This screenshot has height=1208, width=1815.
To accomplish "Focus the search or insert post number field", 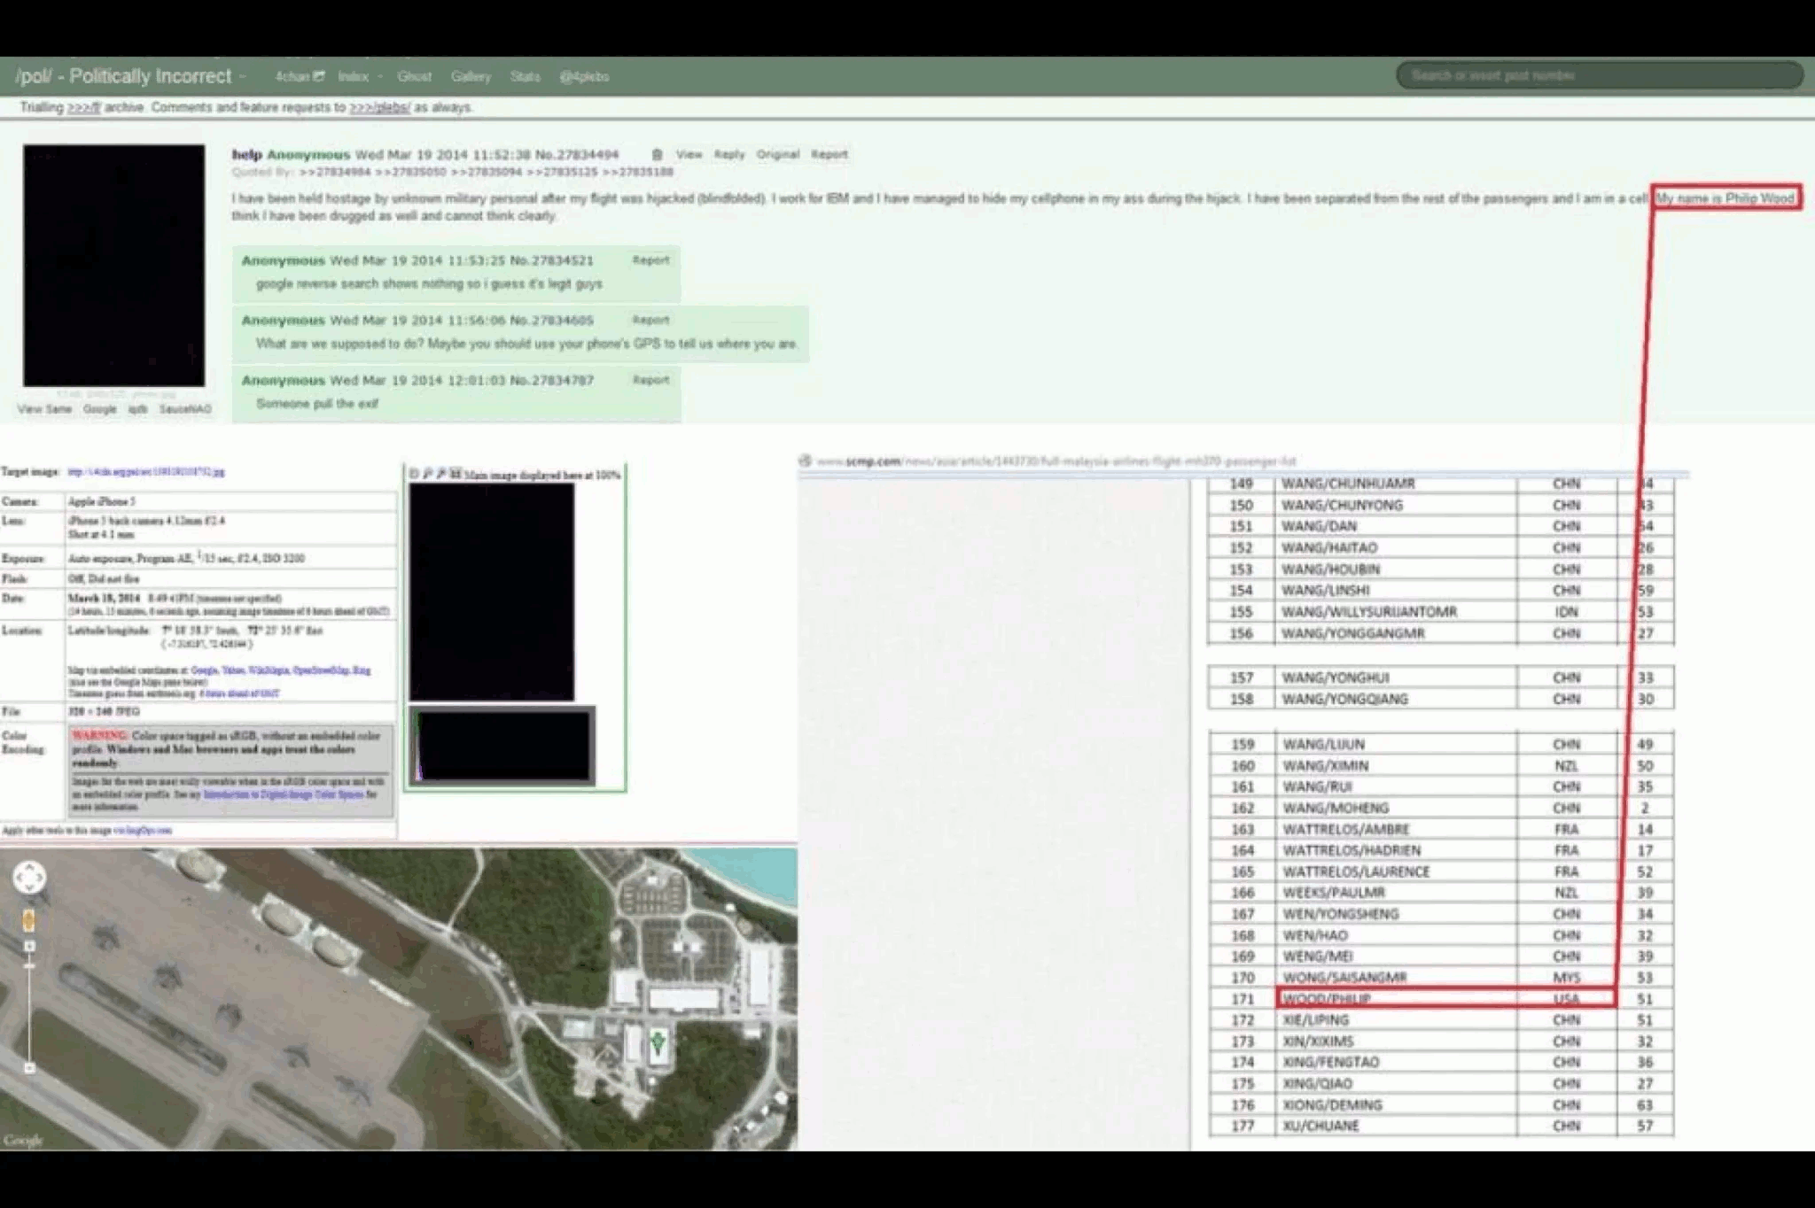I will coord(1600,75).
